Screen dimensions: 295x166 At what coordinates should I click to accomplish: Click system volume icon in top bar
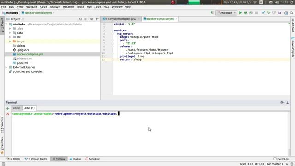(277, 2)
